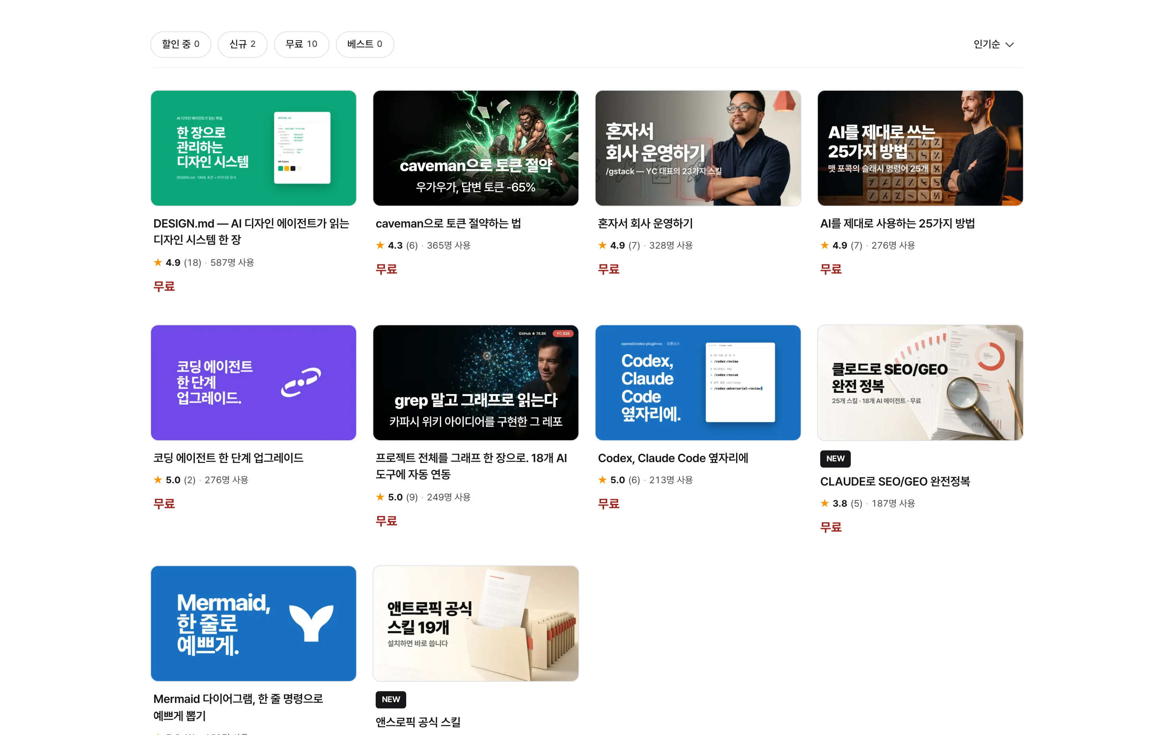Open the 혼자서 회사 운영하기 thumbnail
1174x735 pixels.
coord(698,148)
